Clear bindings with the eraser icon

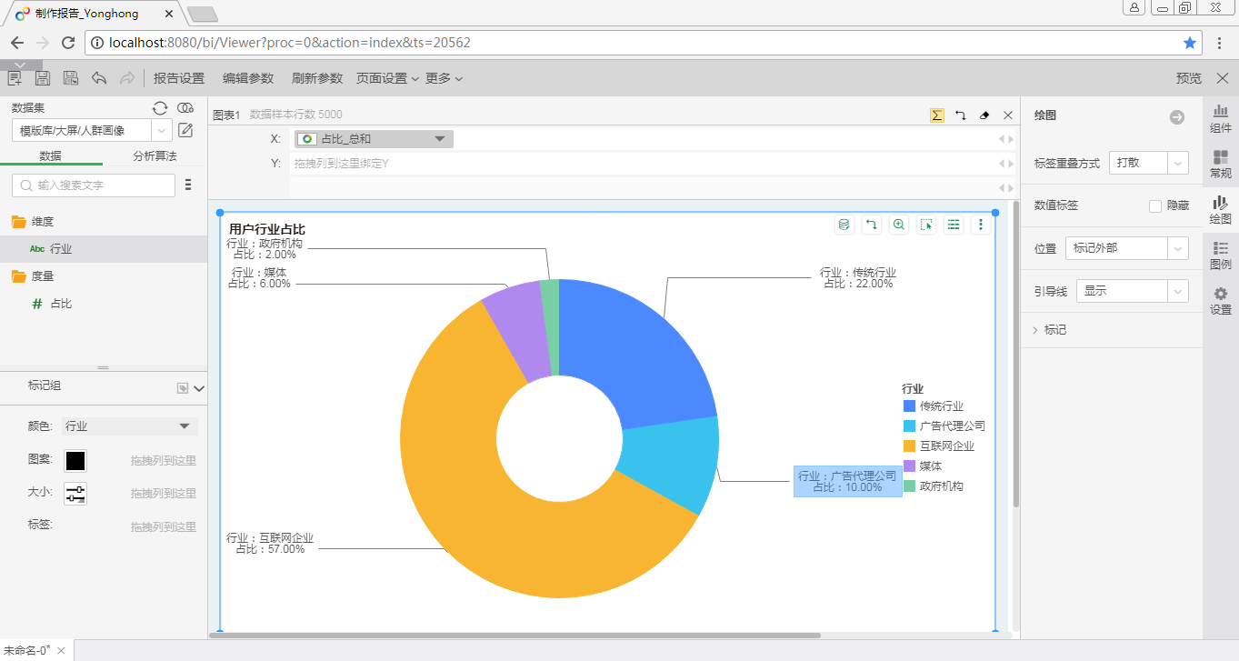(984, 115)
